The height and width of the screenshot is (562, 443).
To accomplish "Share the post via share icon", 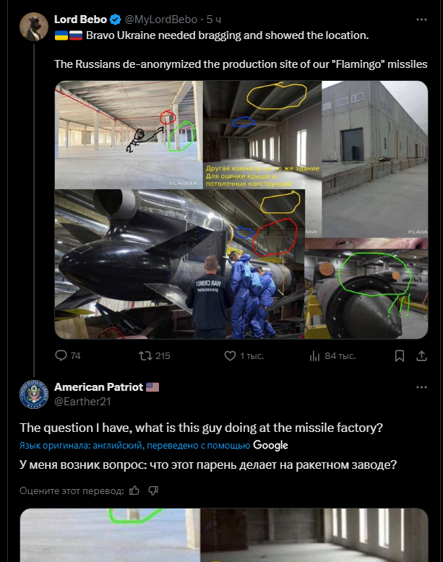I will point(421,355).
